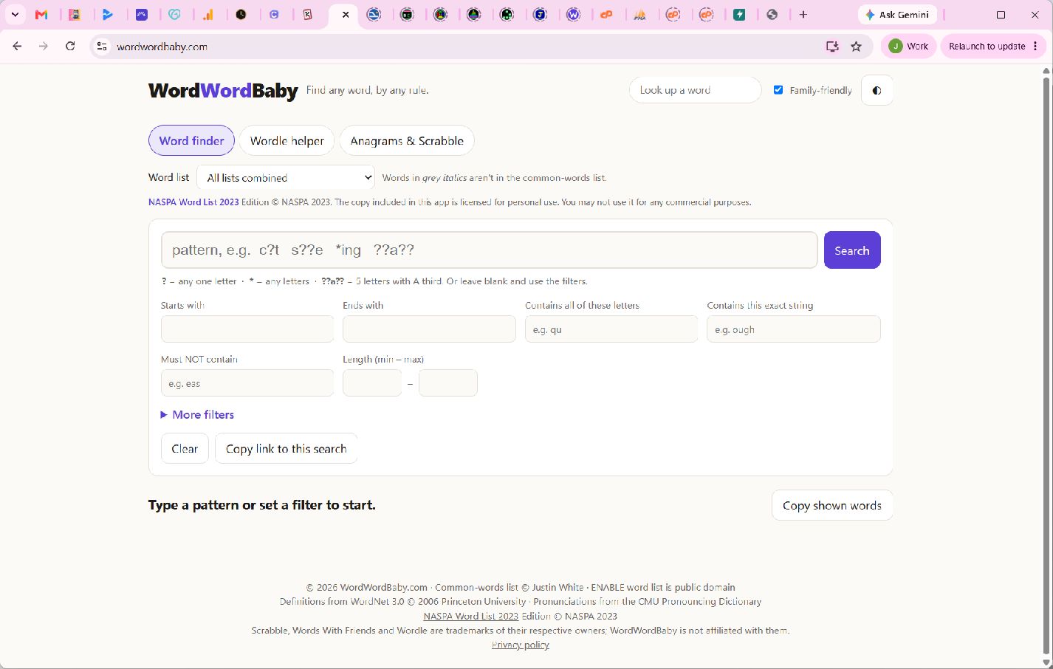
Task: Maximize the Chrome window
Action: coord(1001,15)
